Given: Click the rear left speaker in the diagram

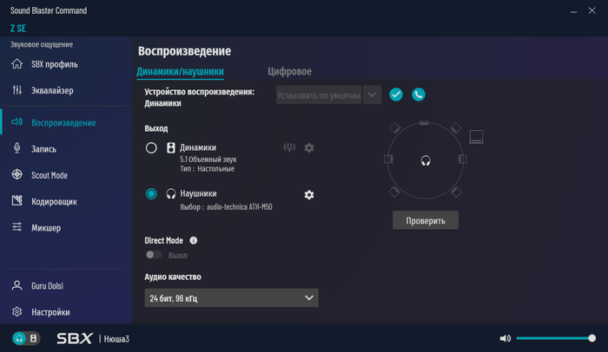Looking at the screenshot, I should click(394, 192).
